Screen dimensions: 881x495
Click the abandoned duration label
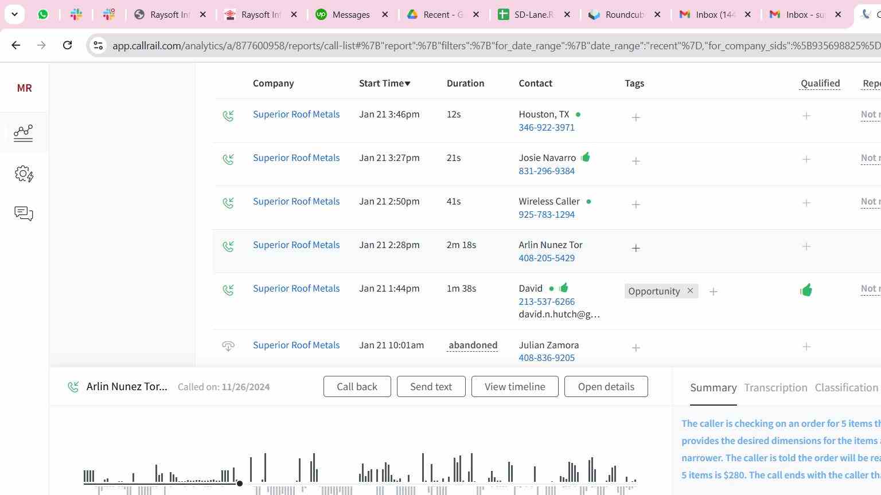[473, 345]
